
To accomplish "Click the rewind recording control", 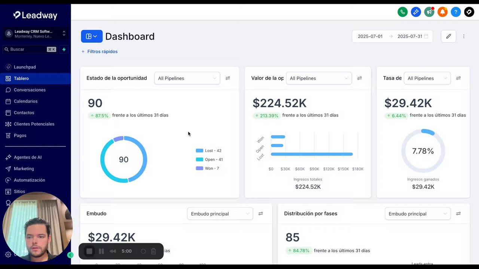I will (113, 251).
